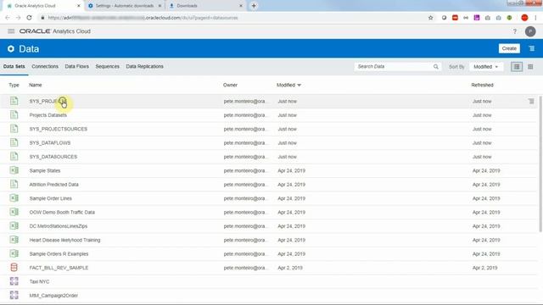Click the vertical scrollbar of the list
This screenshot has width=543, height=305.
[540, 164]
